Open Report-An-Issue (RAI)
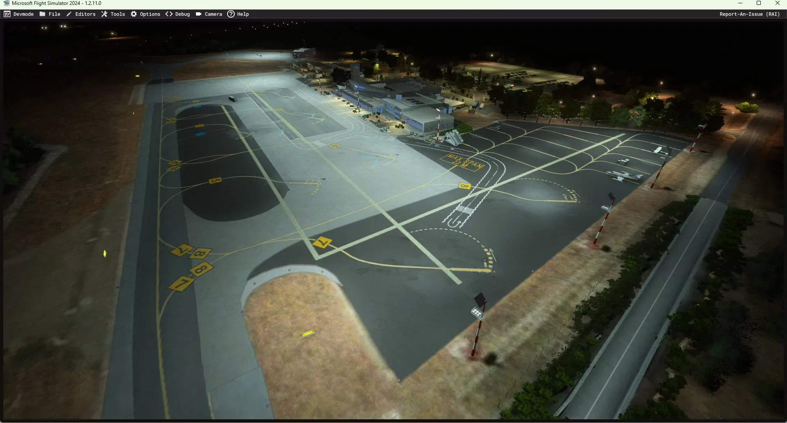The width and height of the screenshot is (787, 423). point(749,14)
